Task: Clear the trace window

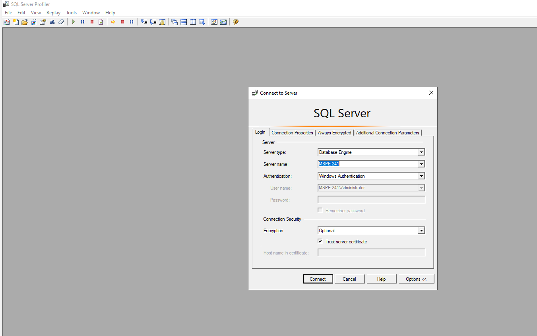Action: pos(61,22)
